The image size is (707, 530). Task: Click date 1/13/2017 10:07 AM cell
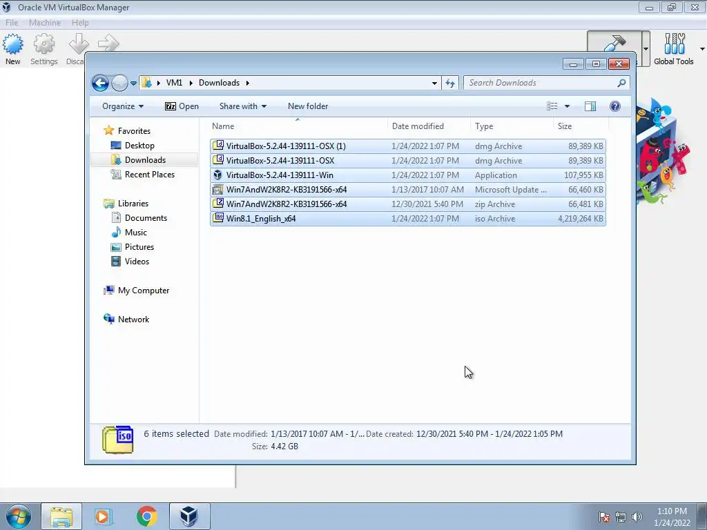click(x=427, y=190)
